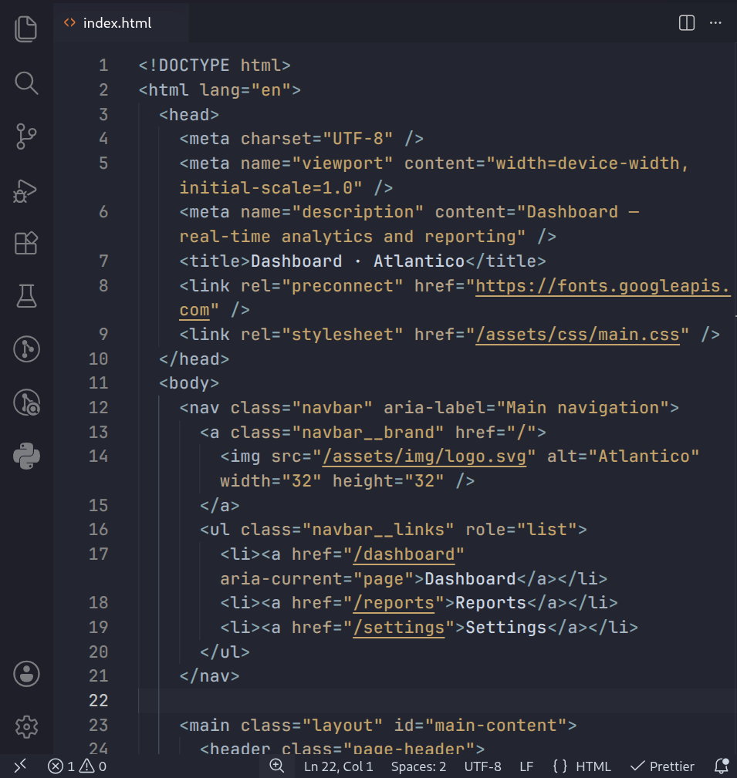737x778 pixels.
Task: Split the editor to the right
Action: (x=686, y=23)
